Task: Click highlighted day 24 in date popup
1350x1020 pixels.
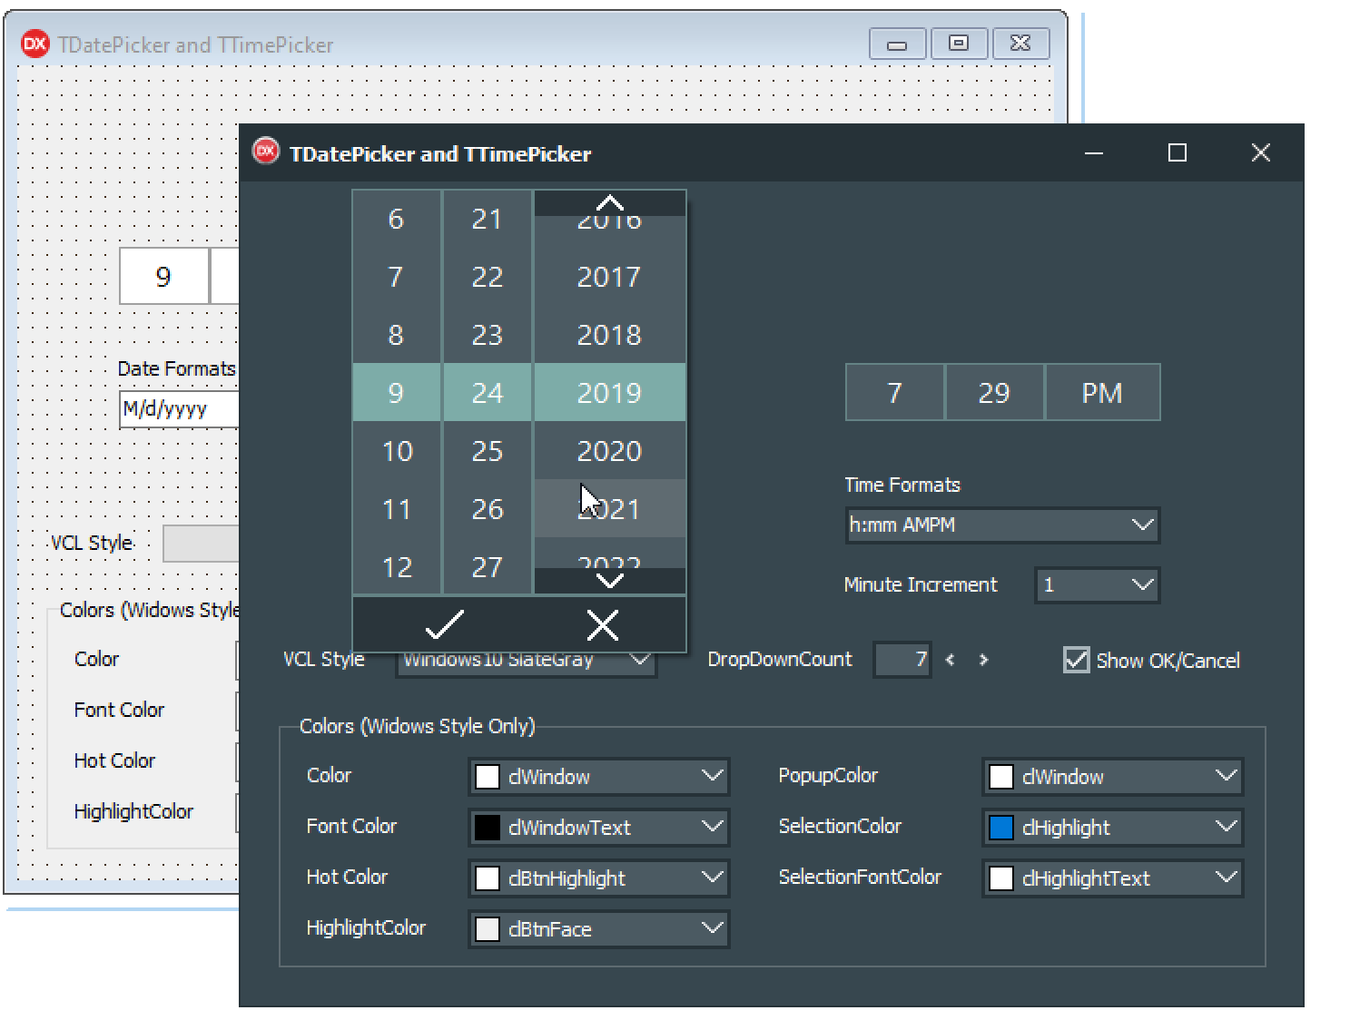Action: [488, 393]
